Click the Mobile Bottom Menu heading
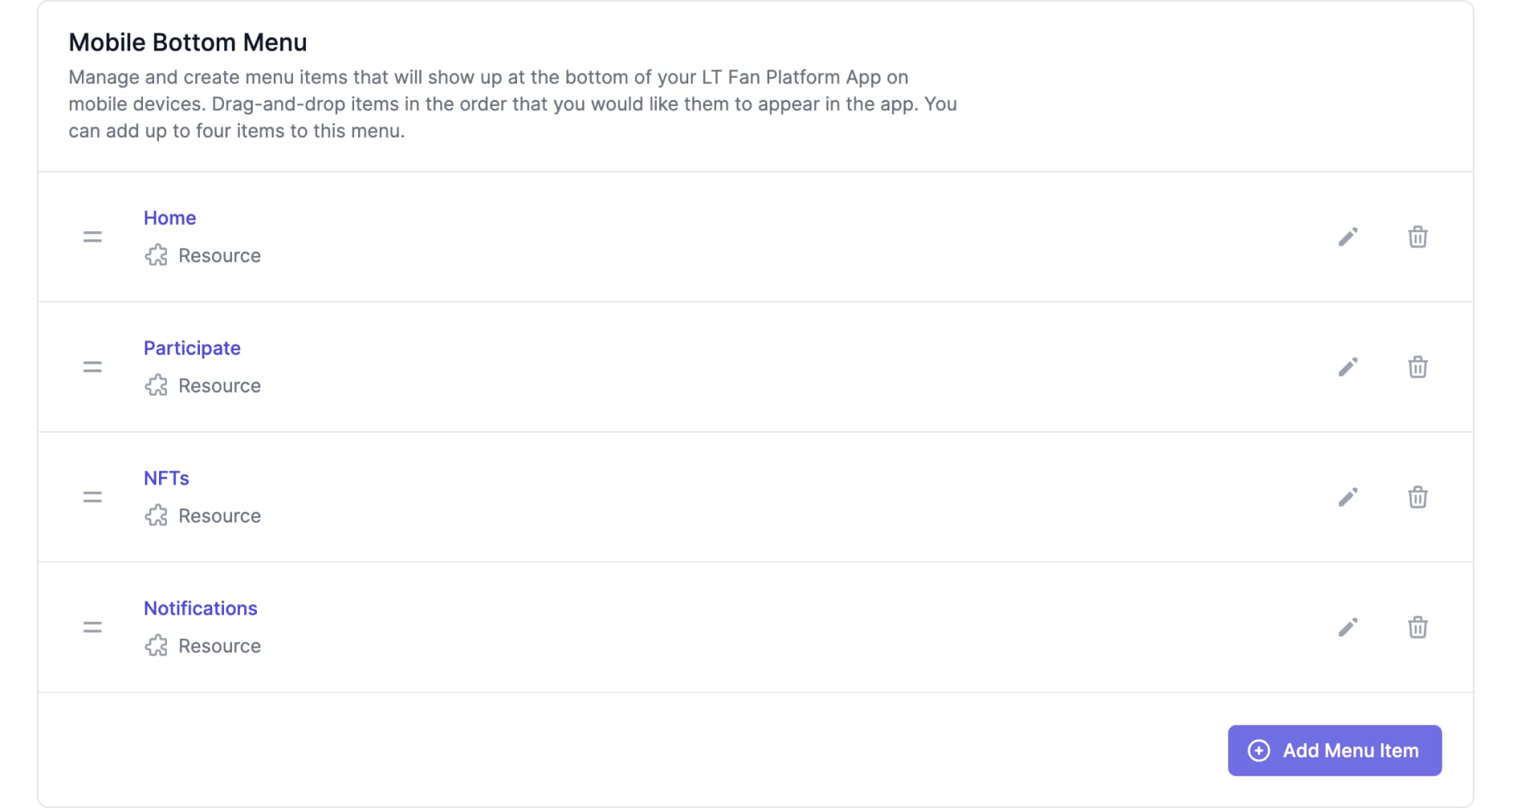Screen dimensions: 1513x808 [x=187, y=43]
